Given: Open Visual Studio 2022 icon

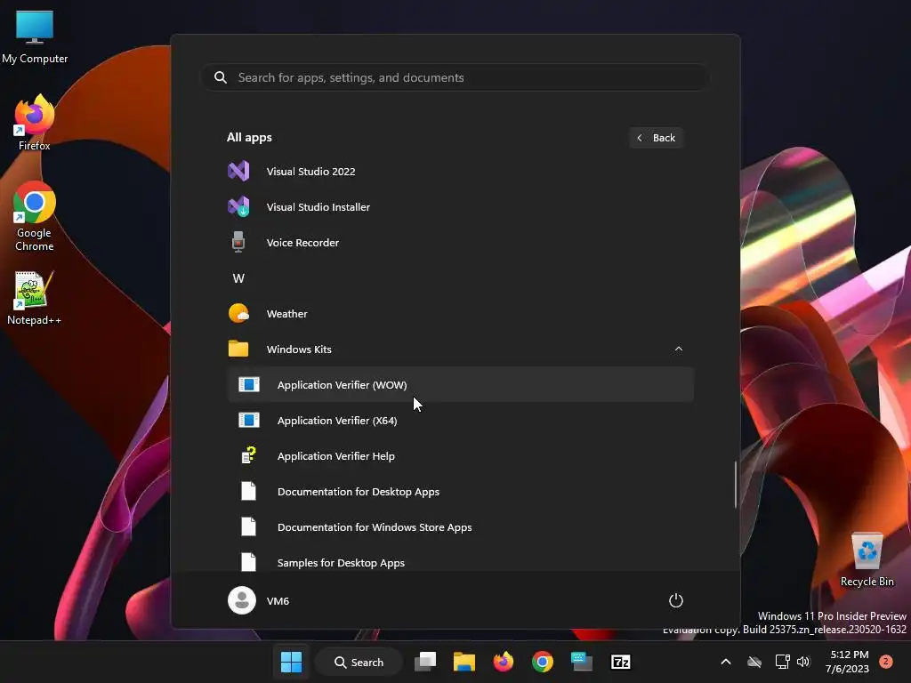Looking at the screenshot, I should pos(238,172).
